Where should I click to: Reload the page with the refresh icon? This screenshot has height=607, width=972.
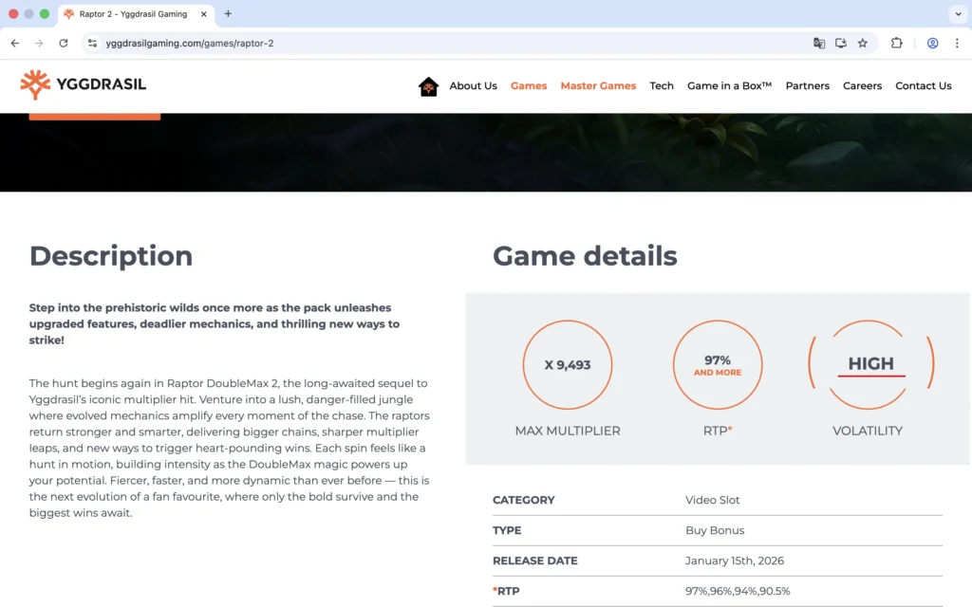pyautogui.click(x=64, y=44)
